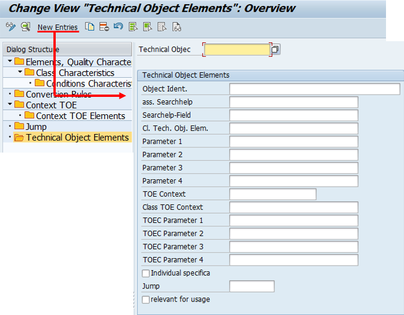Collapse the Elements, Quality Characte node
Image resolution: width=404 pixels, height=315 pixels.
coord(10,61)
